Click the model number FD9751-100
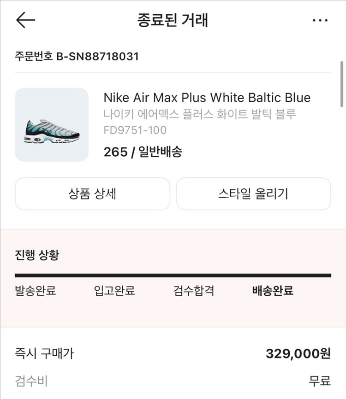This screenshot has height=399, width=346. pos(135,130)
